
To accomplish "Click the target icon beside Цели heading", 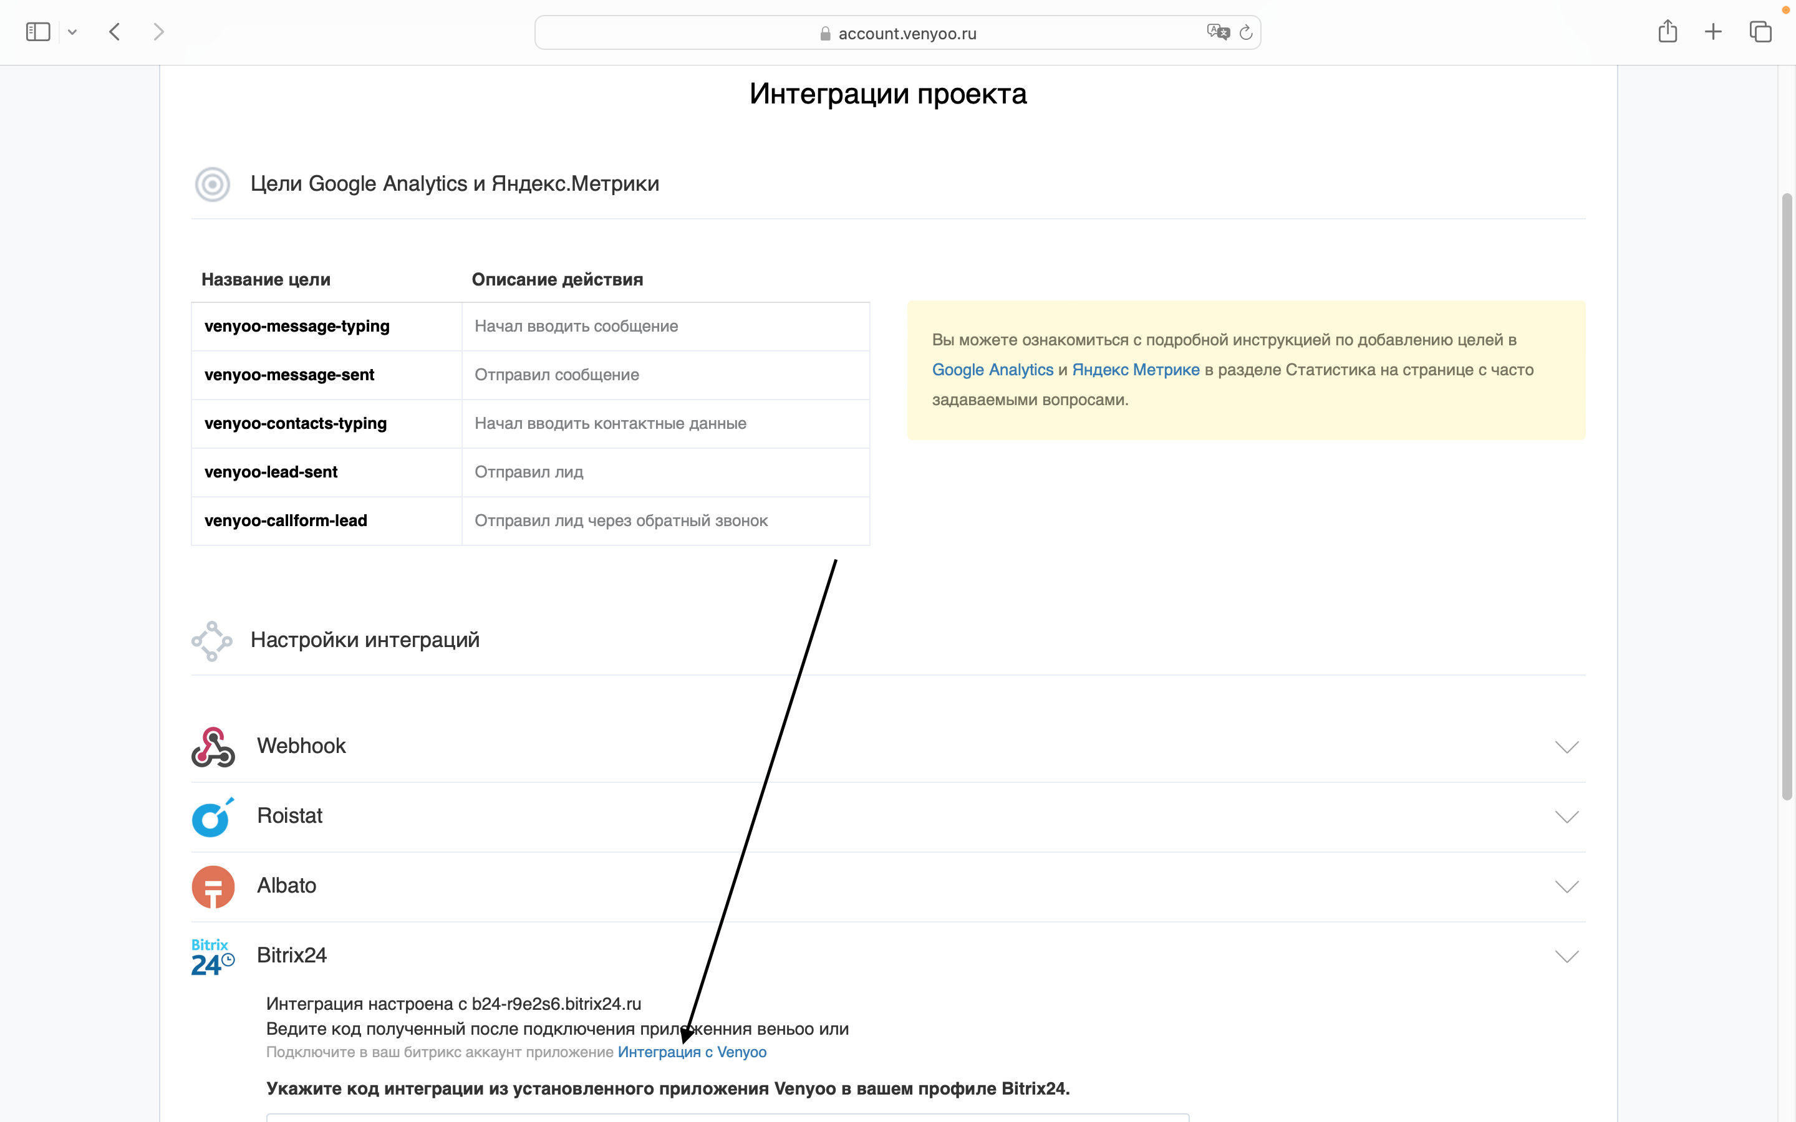I will pyautogui.click(x=212, y=184).
